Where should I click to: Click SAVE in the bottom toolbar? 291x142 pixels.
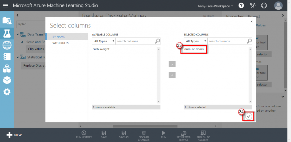click(104, 135)
